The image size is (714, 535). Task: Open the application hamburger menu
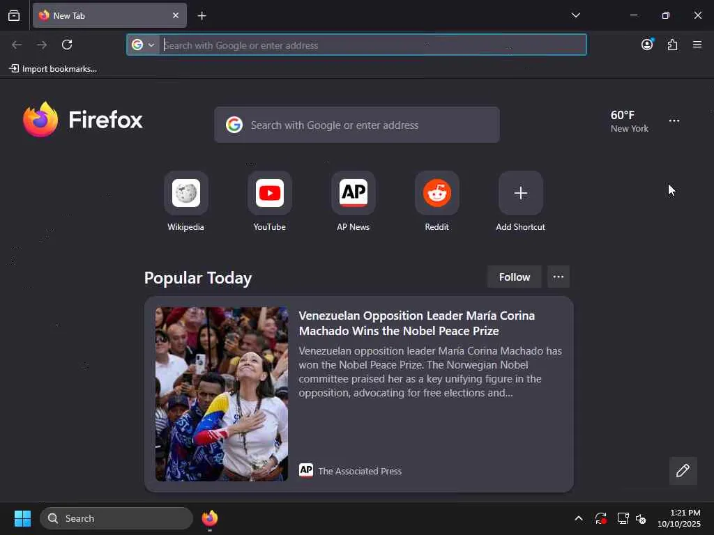tap(697, 45)
